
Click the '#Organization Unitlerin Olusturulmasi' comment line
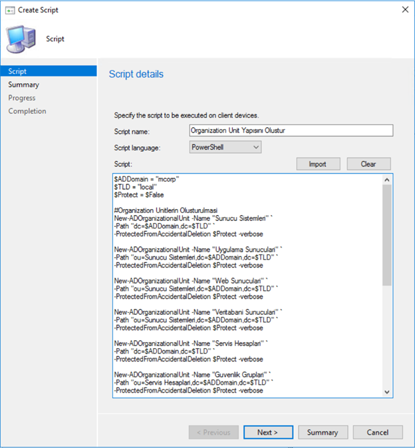click(x=166, y=210)
